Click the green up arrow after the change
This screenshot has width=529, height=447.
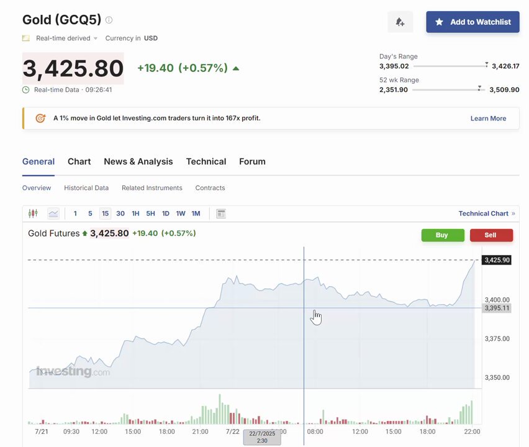pyautogui.click(x=236, y=68)
